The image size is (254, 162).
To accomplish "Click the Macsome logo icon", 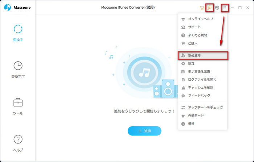I will (x=8, y=8).
